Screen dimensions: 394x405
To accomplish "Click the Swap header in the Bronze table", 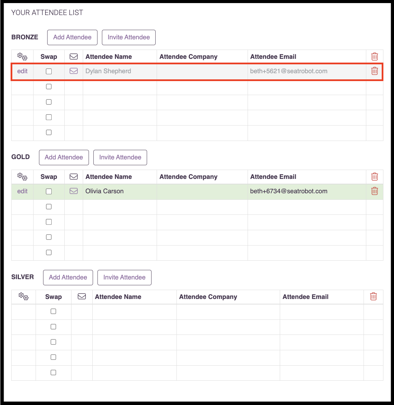I will tap(49, 56).
